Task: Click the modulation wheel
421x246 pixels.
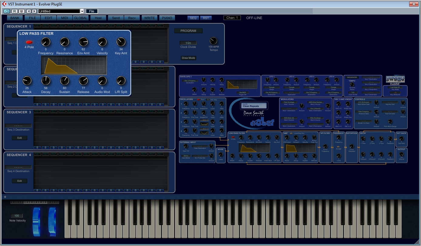Action: 52,221
